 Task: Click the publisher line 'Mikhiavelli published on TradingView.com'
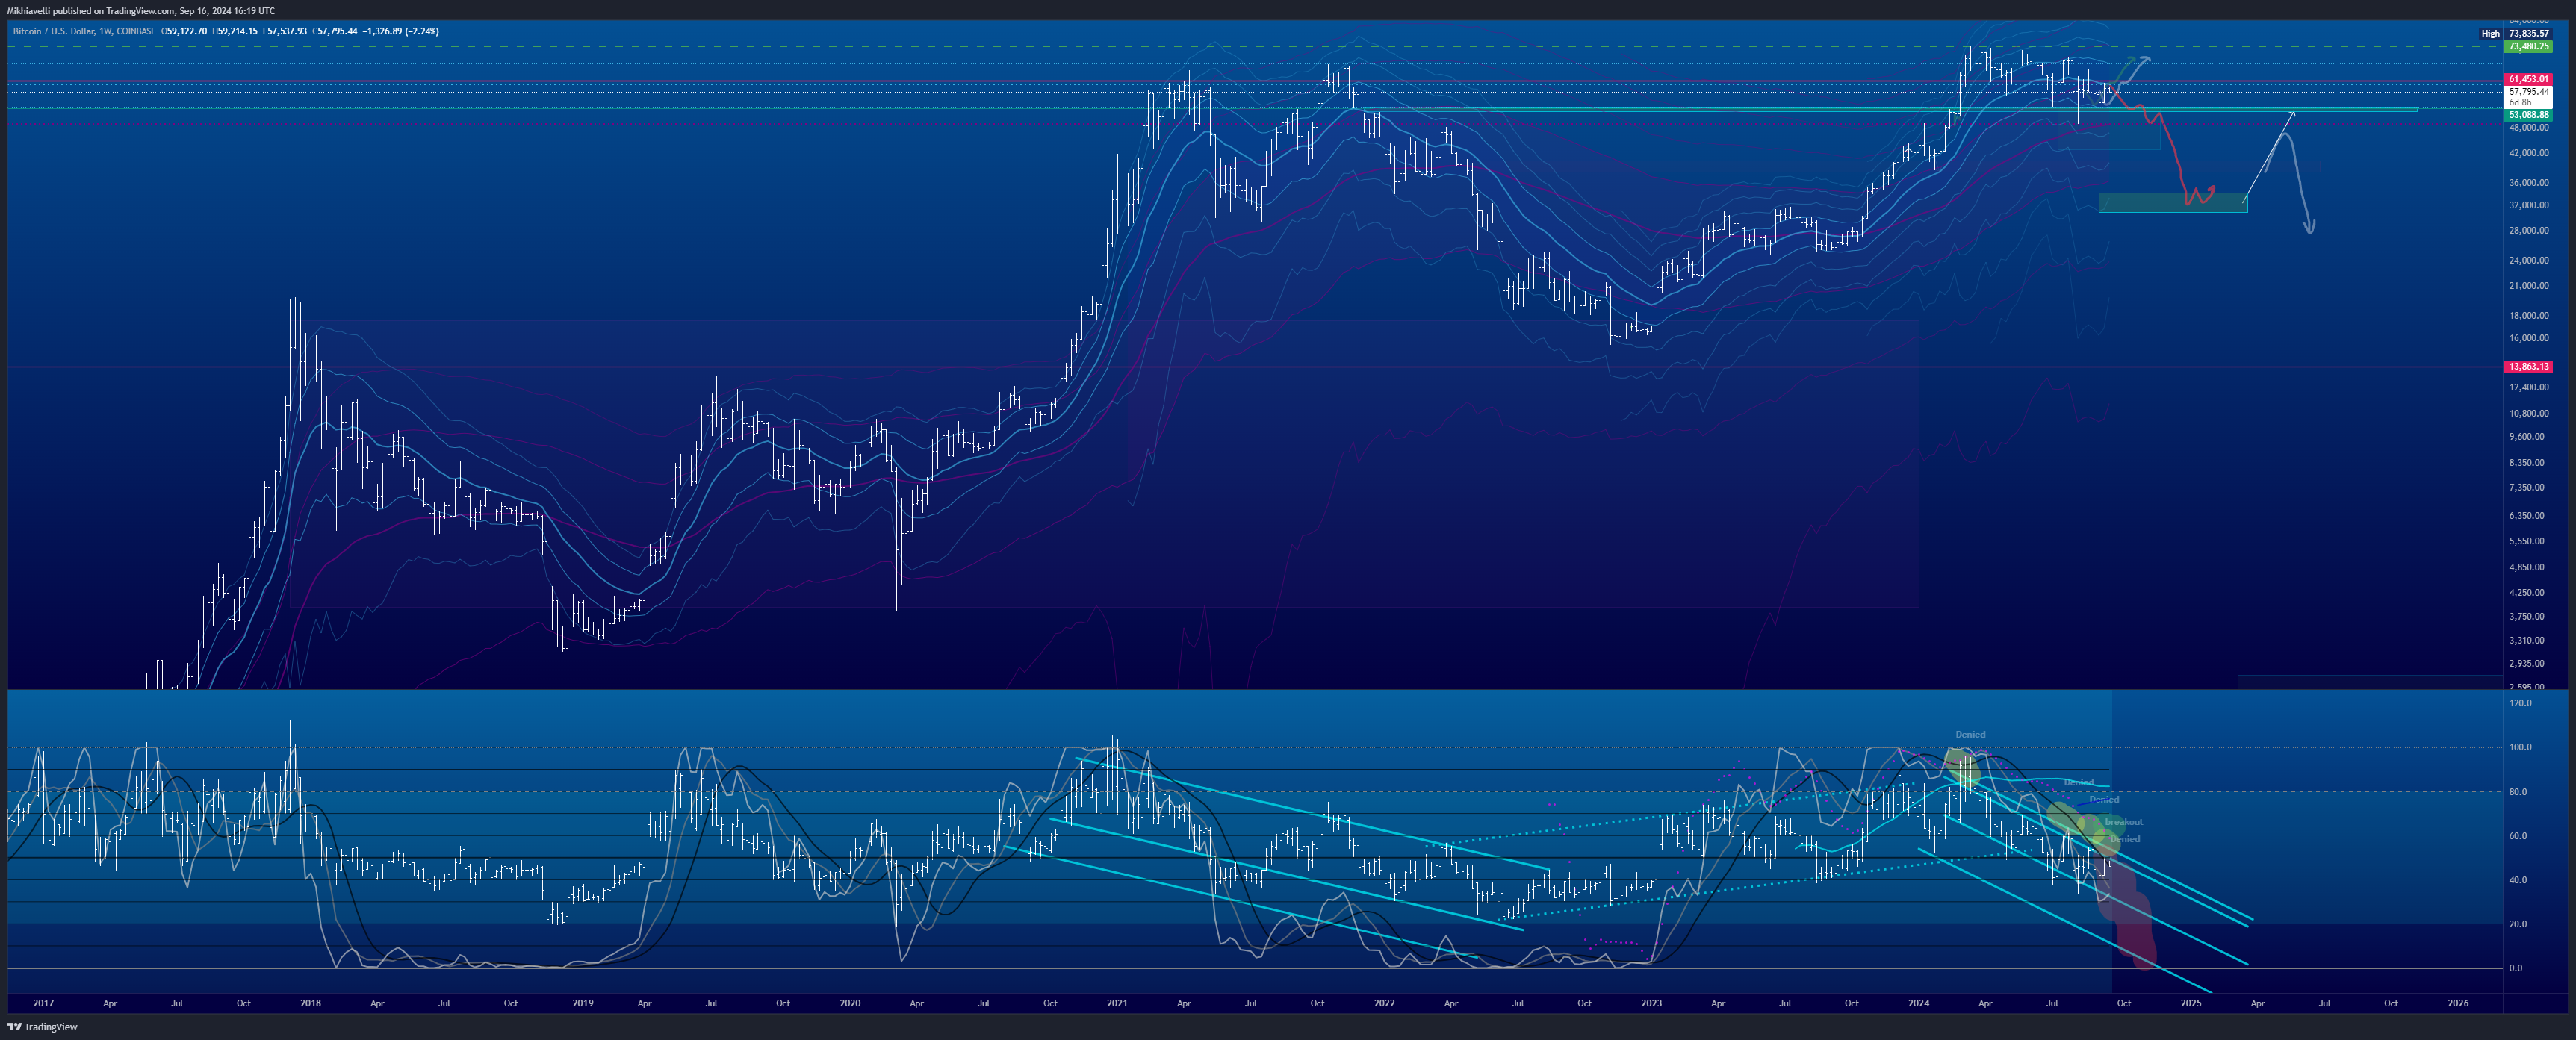pyautogui.click(x=90, y=11)
